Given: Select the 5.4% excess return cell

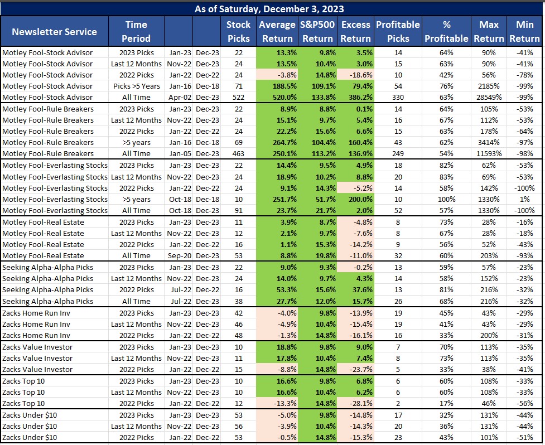Looking at the screenshot, I should (x=355, y=120).
